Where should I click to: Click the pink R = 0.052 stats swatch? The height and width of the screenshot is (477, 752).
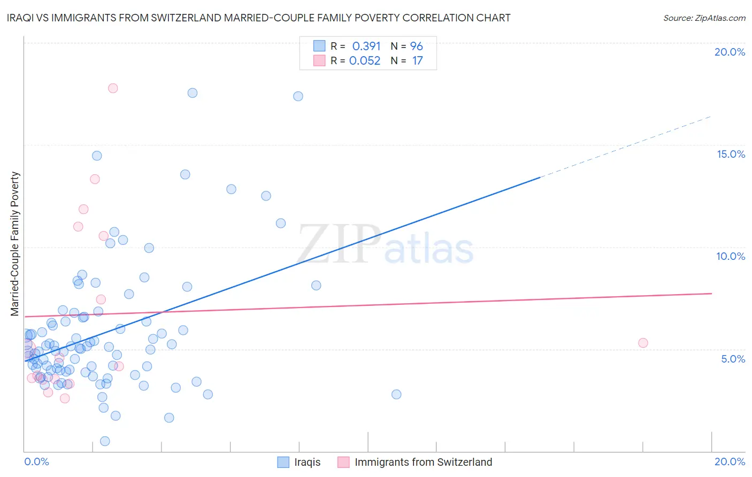(x=319, y=60)
